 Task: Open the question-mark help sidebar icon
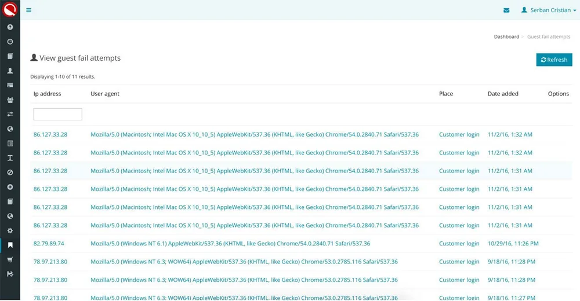click(x=10, y=27)
